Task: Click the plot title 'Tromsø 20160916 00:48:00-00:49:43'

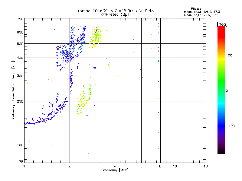Action: point(115,11)
